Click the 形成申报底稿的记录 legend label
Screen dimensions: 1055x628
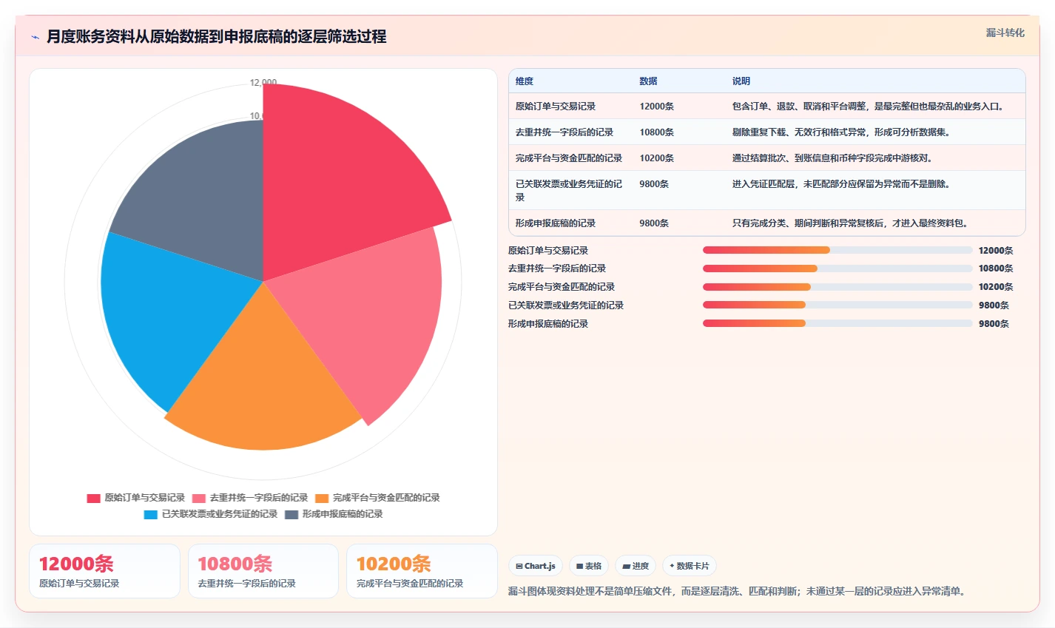click(x=343, y=514)
